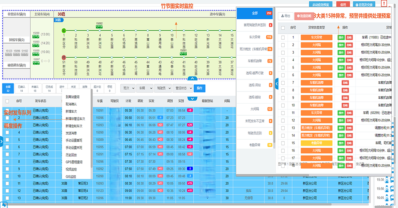Click bus 15091 icon on the return line
398x208 pixels.
(184, 54)
